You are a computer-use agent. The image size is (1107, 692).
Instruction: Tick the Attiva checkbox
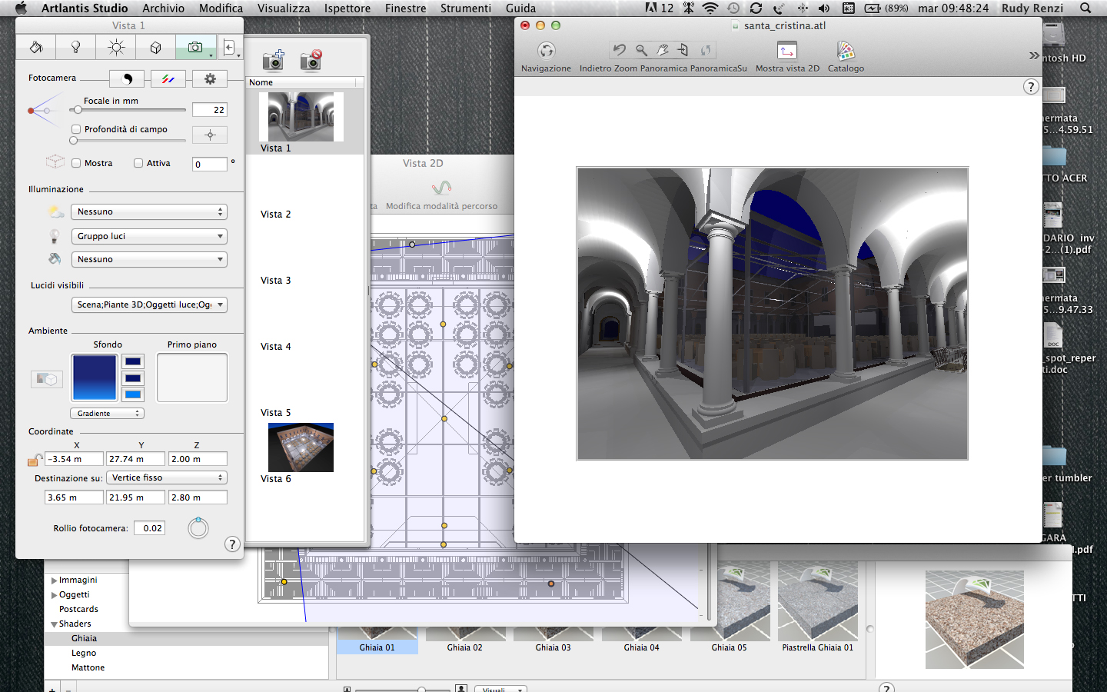pos(138,163)
